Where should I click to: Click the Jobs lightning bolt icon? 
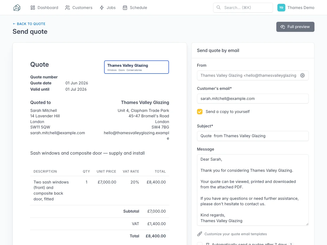(102, 8)
